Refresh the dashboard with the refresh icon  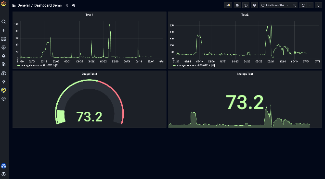point(303,5)
